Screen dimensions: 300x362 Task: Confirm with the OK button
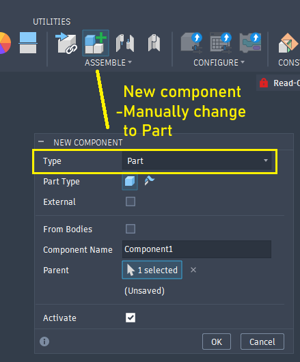[x=217, y=342]
